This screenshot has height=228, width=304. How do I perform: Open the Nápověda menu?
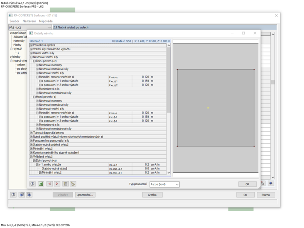pyautogui.click(x=46, y=21)
